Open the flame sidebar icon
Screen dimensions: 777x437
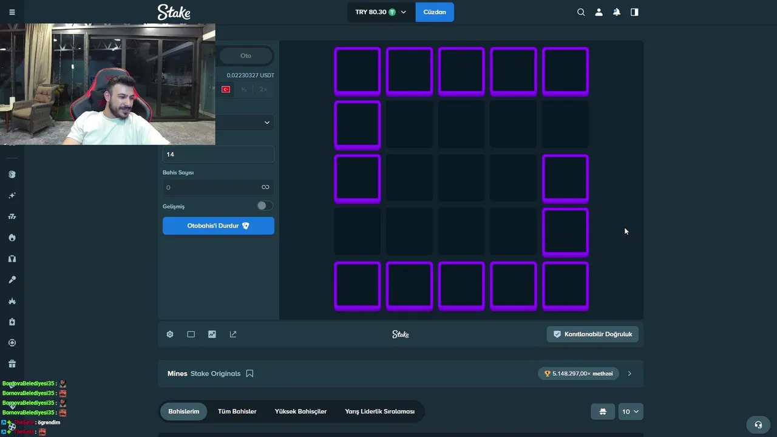pyautogui.click(x=12, y=237)
